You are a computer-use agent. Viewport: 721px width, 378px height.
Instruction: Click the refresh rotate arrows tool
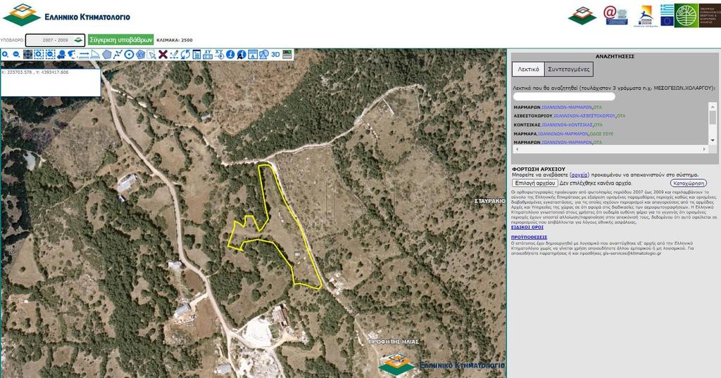point(185,54)
